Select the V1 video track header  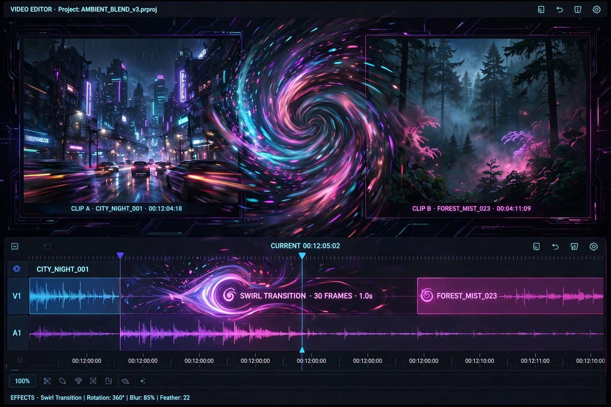(x=18, y=296)
